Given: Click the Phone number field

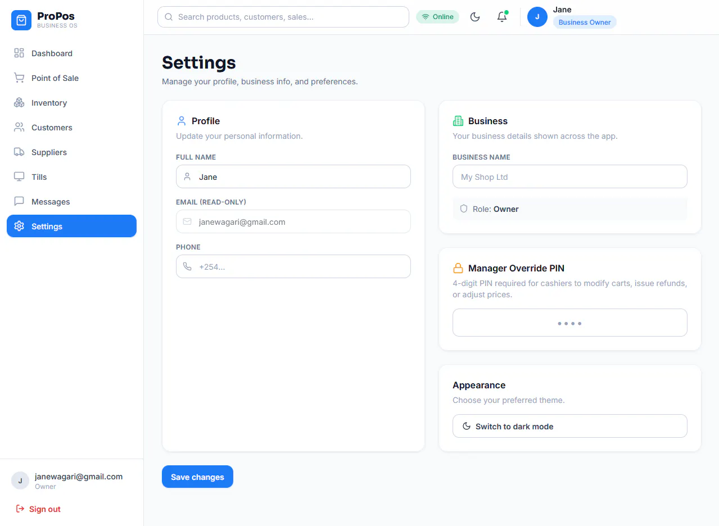Looking at the screenshot, I should [293, 266].
